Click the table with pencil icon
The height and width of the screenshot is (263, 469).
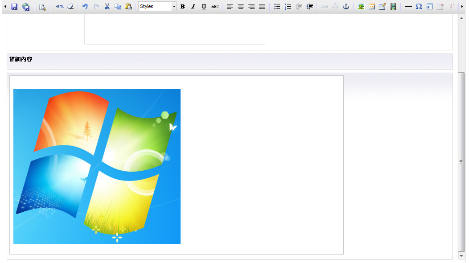pyautogui.click(x=382, y=6)
